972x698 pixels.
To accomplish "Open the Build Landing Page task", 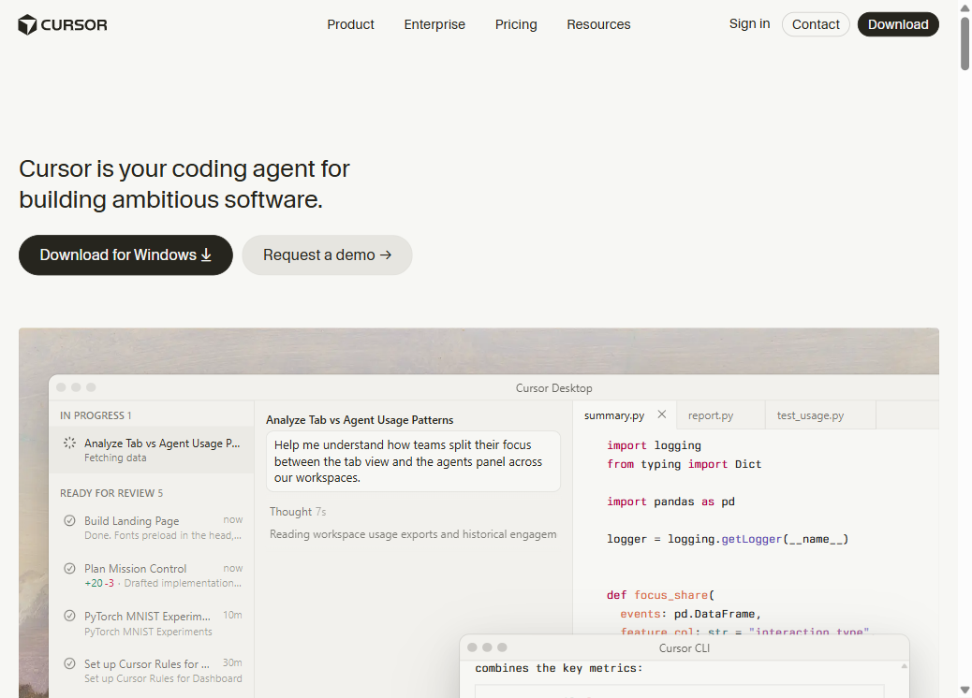I will (152, 528).
